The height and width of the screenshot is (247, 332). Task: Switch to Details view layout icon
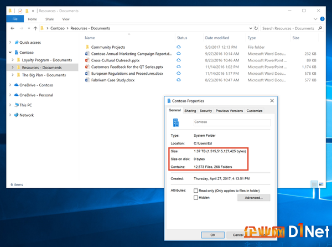coord(314,184)
